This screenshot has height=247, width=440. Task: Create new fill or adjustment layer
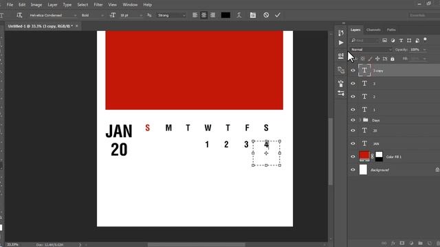tap(411, 244)
